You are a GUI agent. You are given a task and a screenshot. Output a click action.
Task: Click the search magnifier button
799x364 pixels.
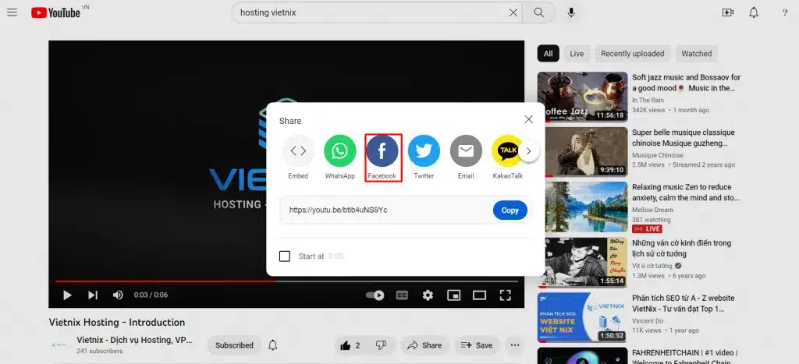(x=538, y=12)
